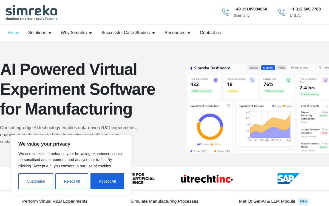Screen dimensions: 329x206
Task: Call the U.S.A. number +1 312 500 7768
Action: pos(305,9)
